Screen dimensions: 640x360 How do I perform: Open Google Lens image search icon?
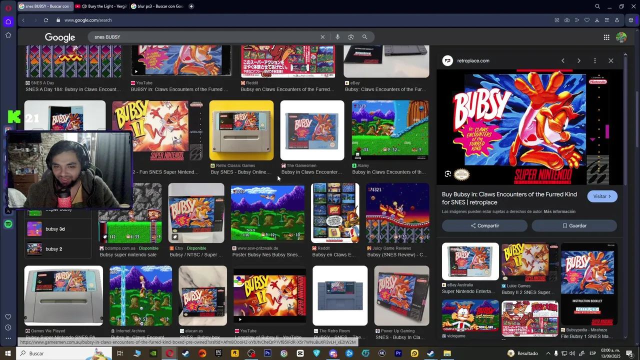pos(351,37)
